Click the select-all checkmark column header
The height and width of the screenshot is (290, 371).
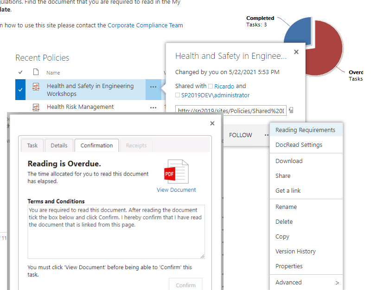pos(20,72)
